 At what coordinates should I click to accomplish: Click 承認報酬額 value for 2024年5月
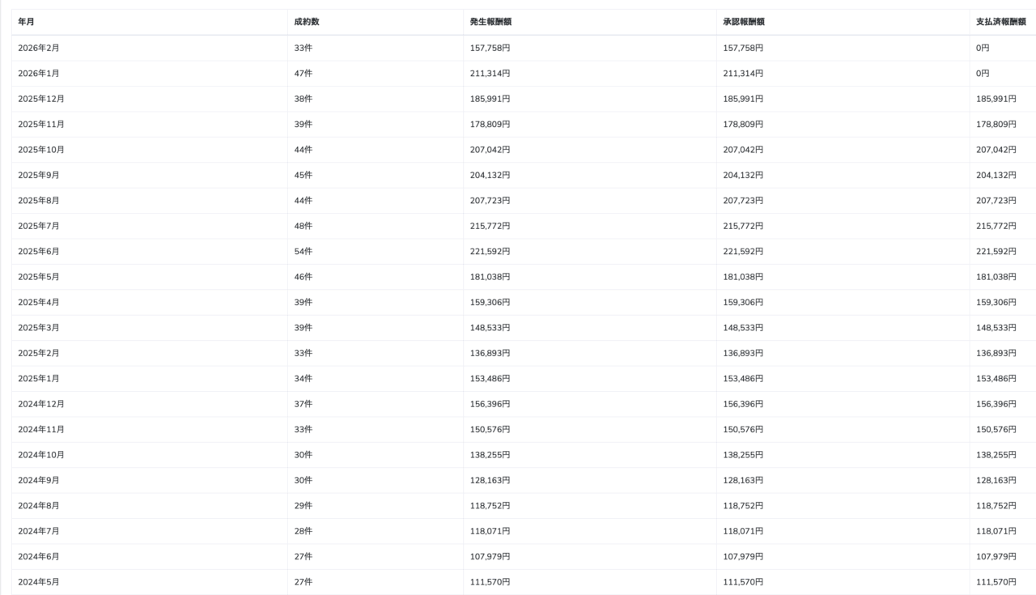click(x=743, y=582)
